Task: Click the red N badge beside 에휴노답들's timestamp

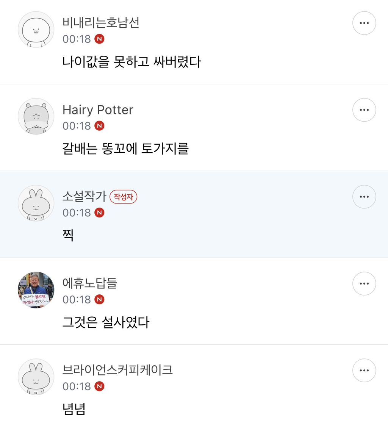Action: pyautogui.click(x=99, y=299)
